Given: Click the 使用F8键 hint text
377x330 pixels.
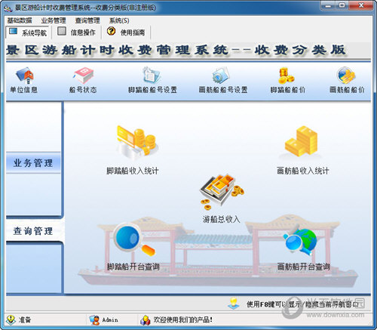Looking at the screenshot, I should tap(302, 304).
